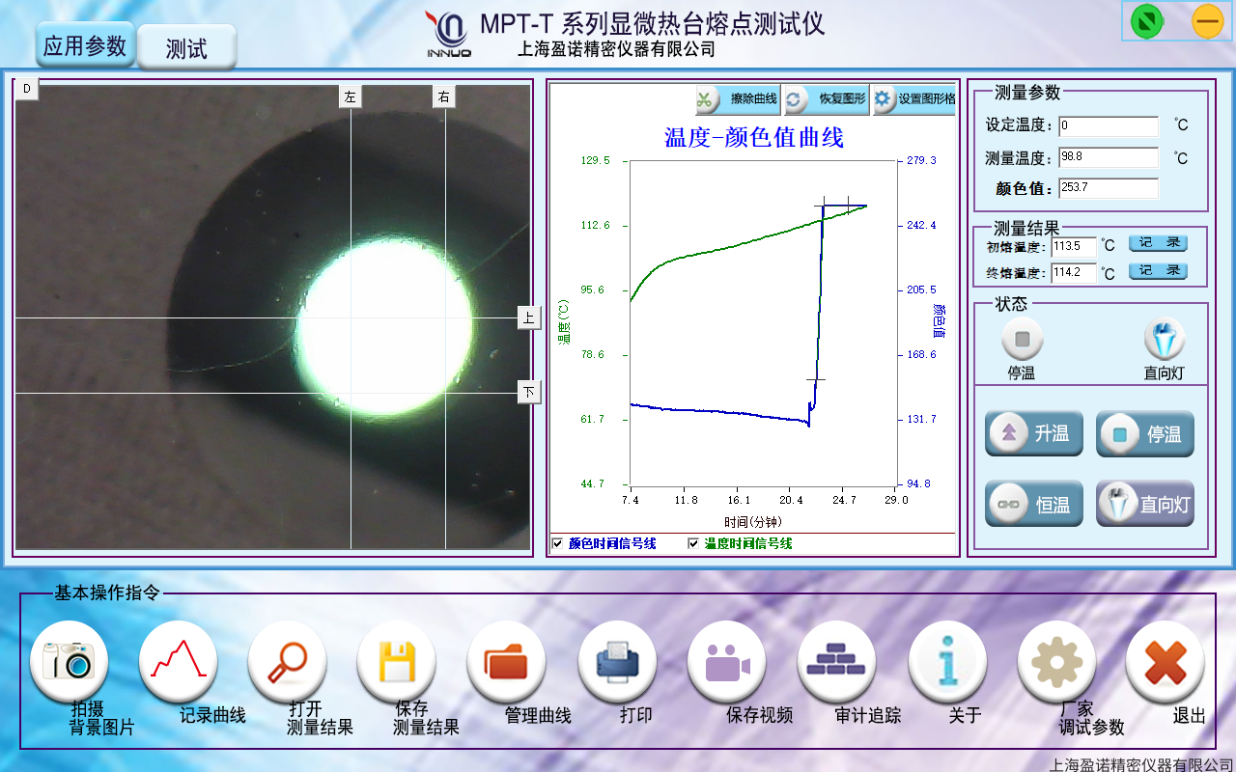Click the 擦除曲线 erase curve toolbar button
The image size is (1236, 772).
[738, 99]
